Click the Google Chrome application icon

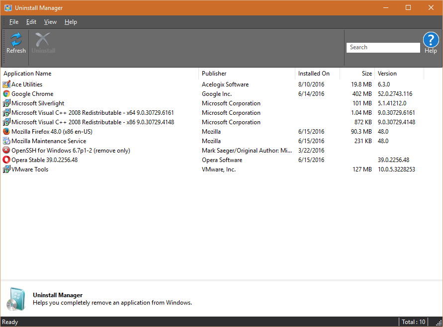6,93
